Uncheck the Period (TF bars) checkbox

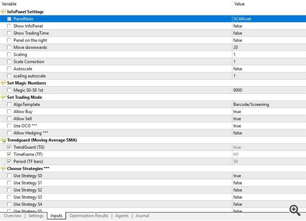(9, 161)
